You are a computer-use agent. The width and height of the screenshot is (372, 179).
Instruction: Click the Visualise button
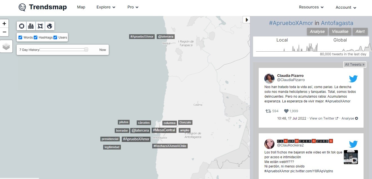340,31
